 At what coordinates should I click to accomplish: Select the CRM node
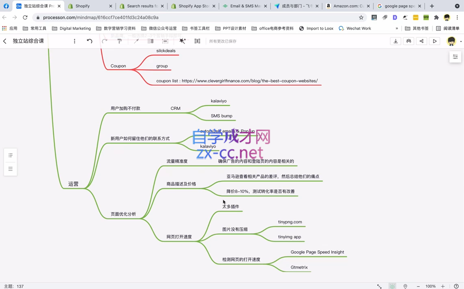coord(176,109)
